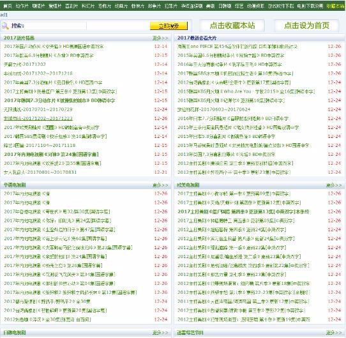Open the 美剧 navigation item
Viewport: 346px width, 338px height.
[210, 6]
